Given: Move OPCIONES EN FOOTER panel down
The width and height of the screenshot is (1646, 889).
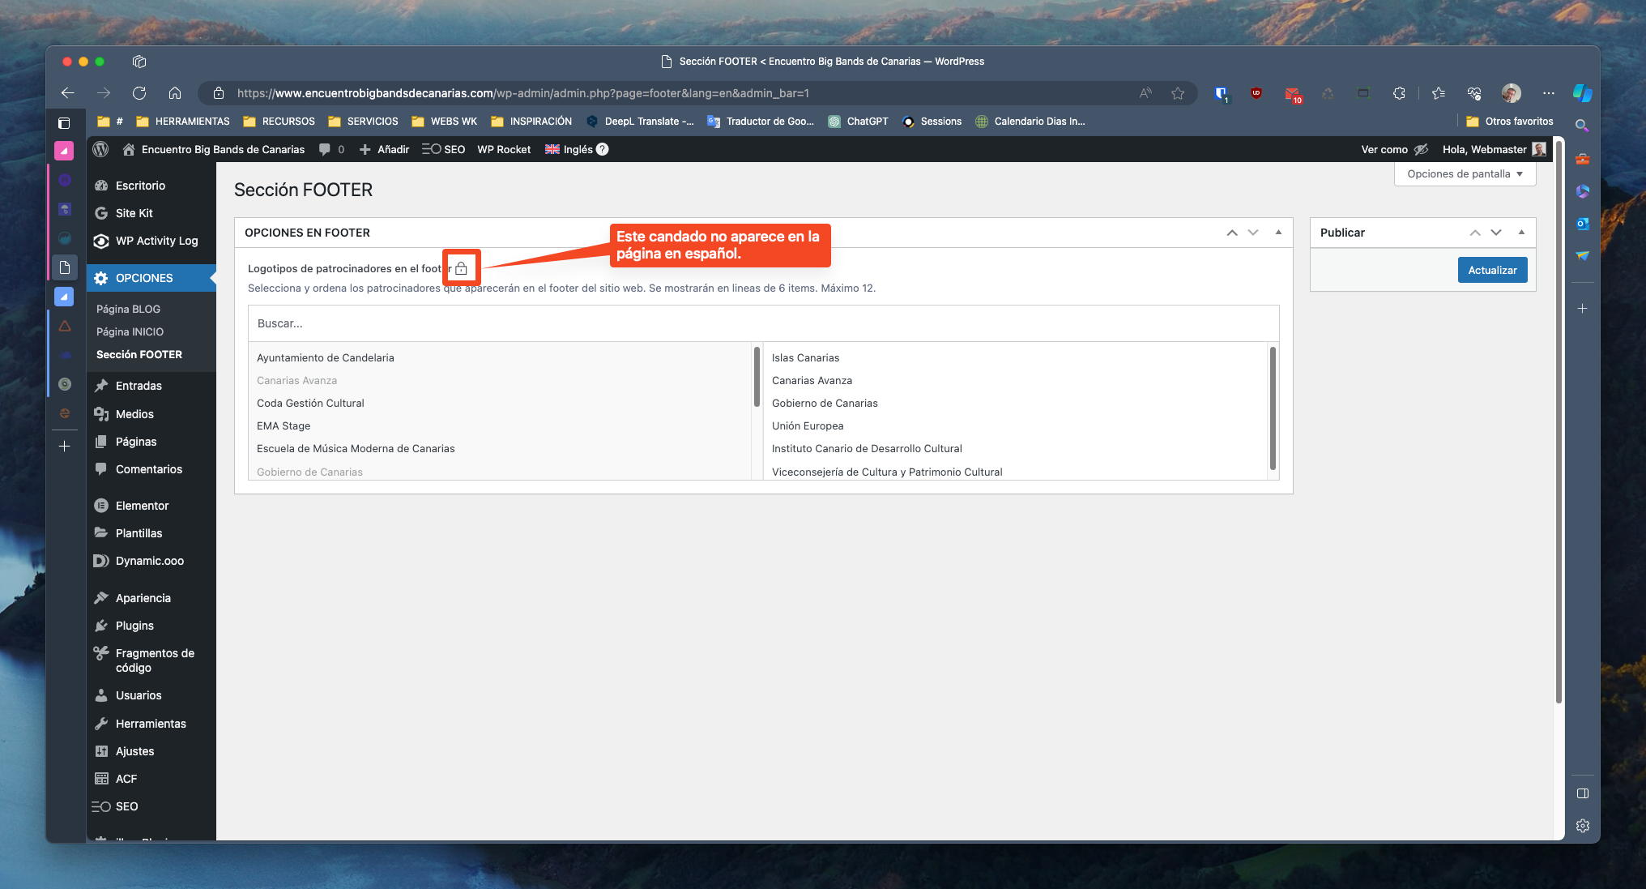Looking at the screenshot, I should click(x=1253, y=233).
